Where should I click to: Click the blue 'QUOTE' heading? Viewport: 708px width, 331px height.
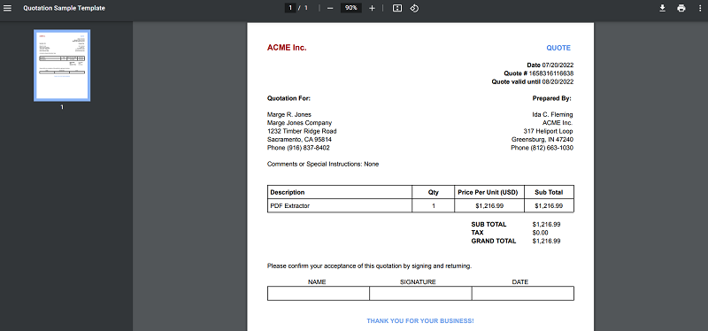558,48
